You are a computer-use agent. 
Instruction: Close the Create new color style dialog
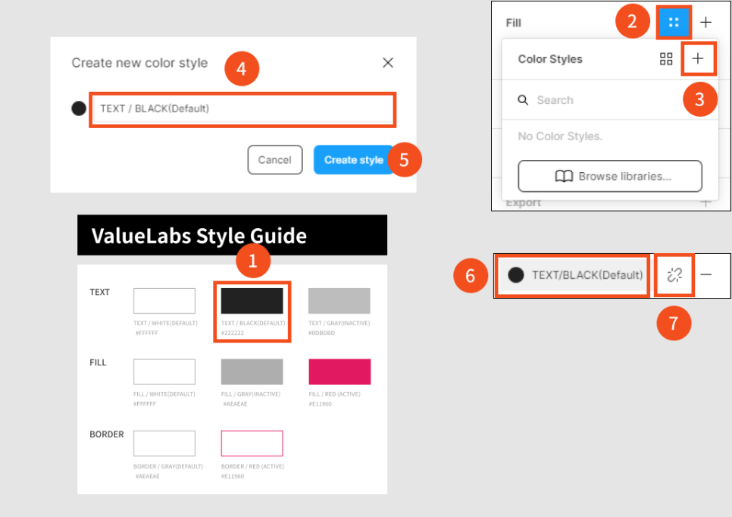click(387, 63)
